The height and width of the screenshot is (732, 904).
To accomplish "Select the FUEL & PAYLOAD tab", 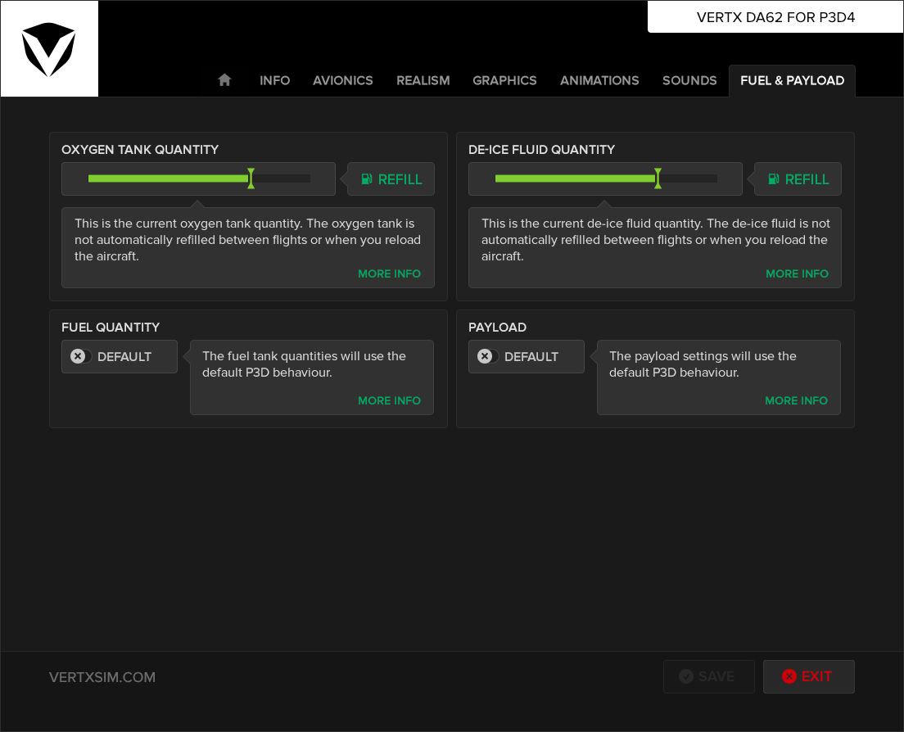I will point(792,81).
